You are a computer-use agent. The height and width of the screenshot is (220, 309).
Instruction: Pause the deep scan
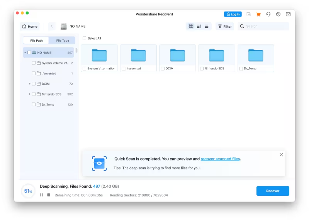[42, 195]
